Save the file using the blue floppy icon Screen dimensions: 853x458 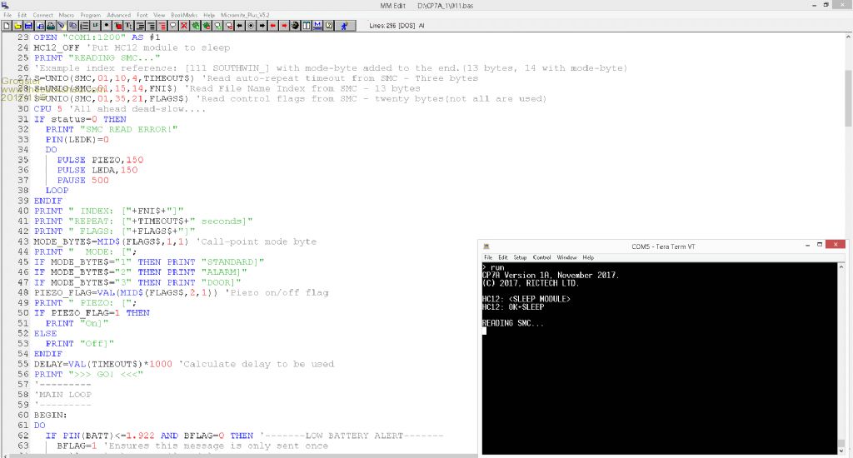click(28, 26)
